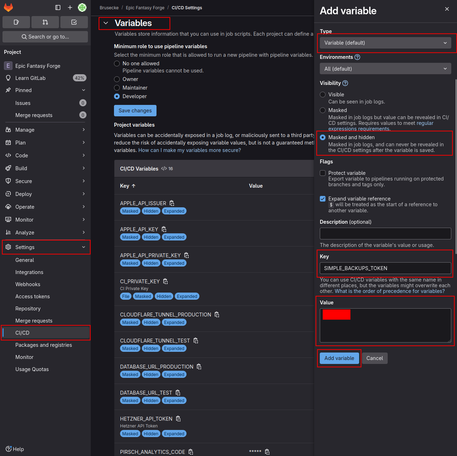Select the Owner role radio

(117, 79)
